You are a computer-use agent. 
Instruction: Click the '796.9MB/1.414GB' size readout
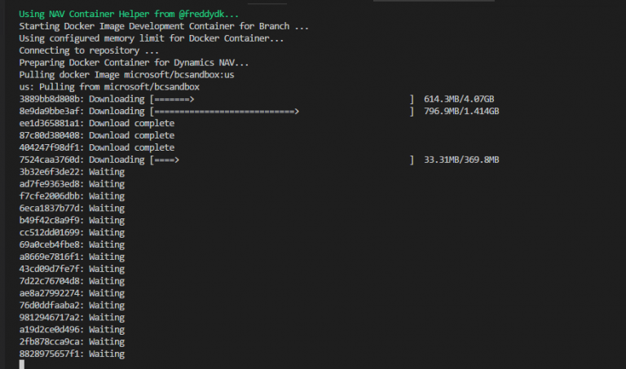(x=461, y=112)
